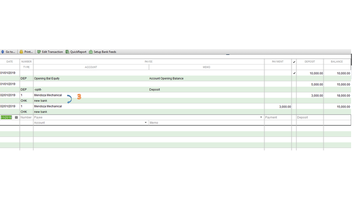Click the MEMO column subheader
354x199 pixels.
click(x=206, y=67)
